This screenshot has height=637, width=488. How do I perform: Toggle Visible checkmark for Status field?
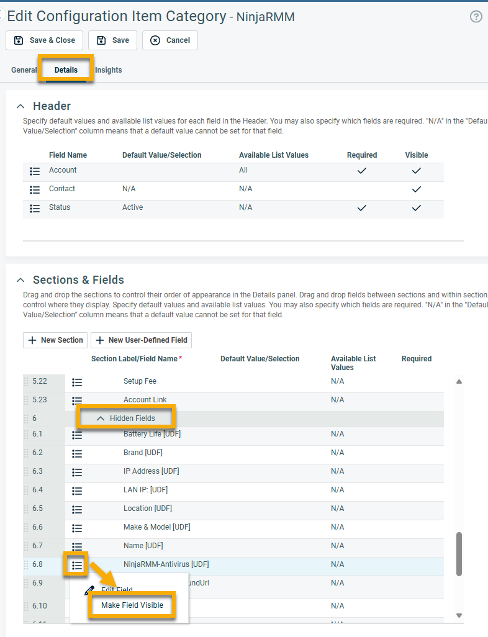[x=417, y=208]
